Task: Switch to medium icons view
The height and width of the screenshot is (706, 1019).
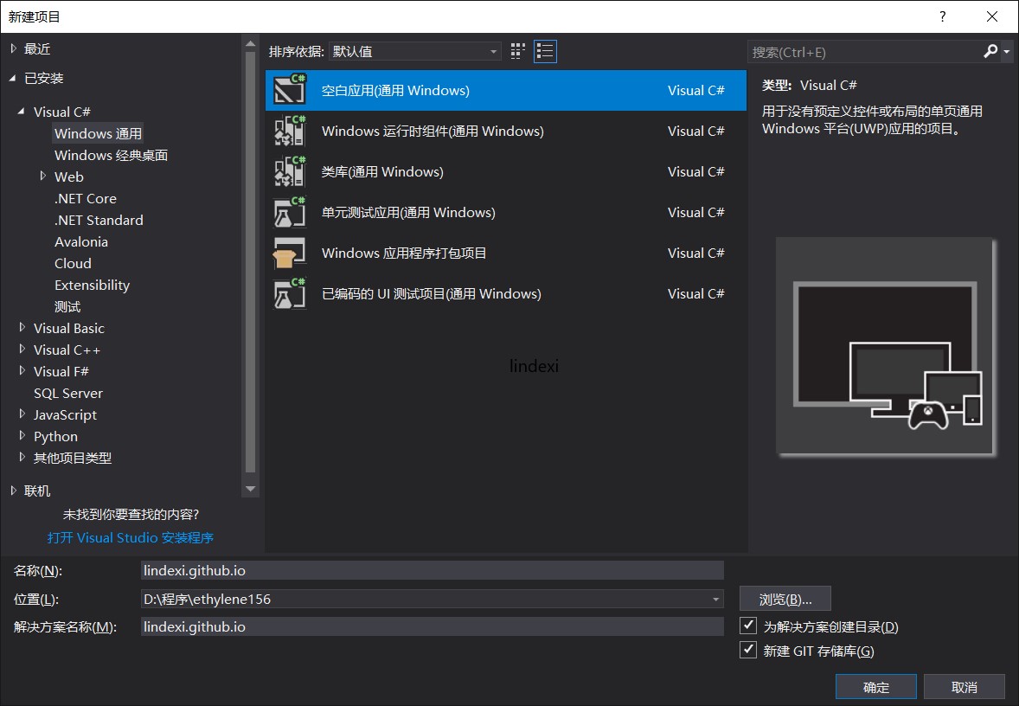Action: [x=517, y=51]
